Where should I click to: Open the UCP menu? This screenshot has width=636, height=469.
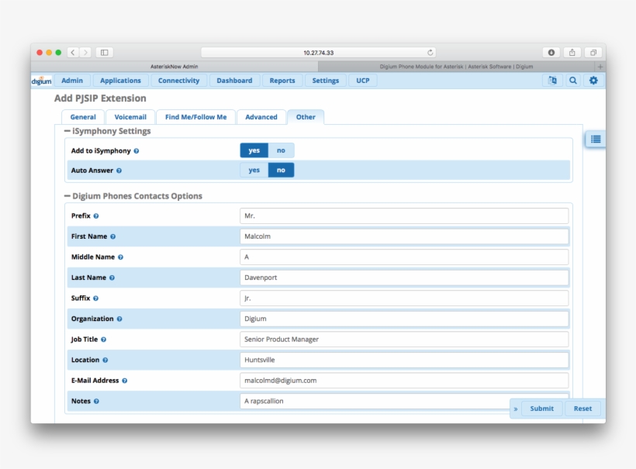pos(363,81)
